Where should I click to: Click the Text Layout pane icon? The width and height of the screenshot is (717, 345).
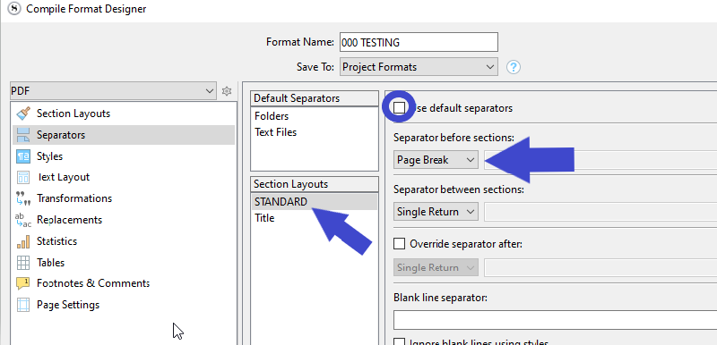click(23, 177)
